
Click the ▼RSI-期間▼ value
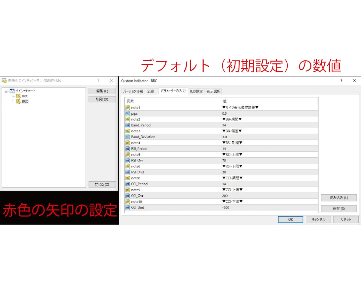[232, 143]
